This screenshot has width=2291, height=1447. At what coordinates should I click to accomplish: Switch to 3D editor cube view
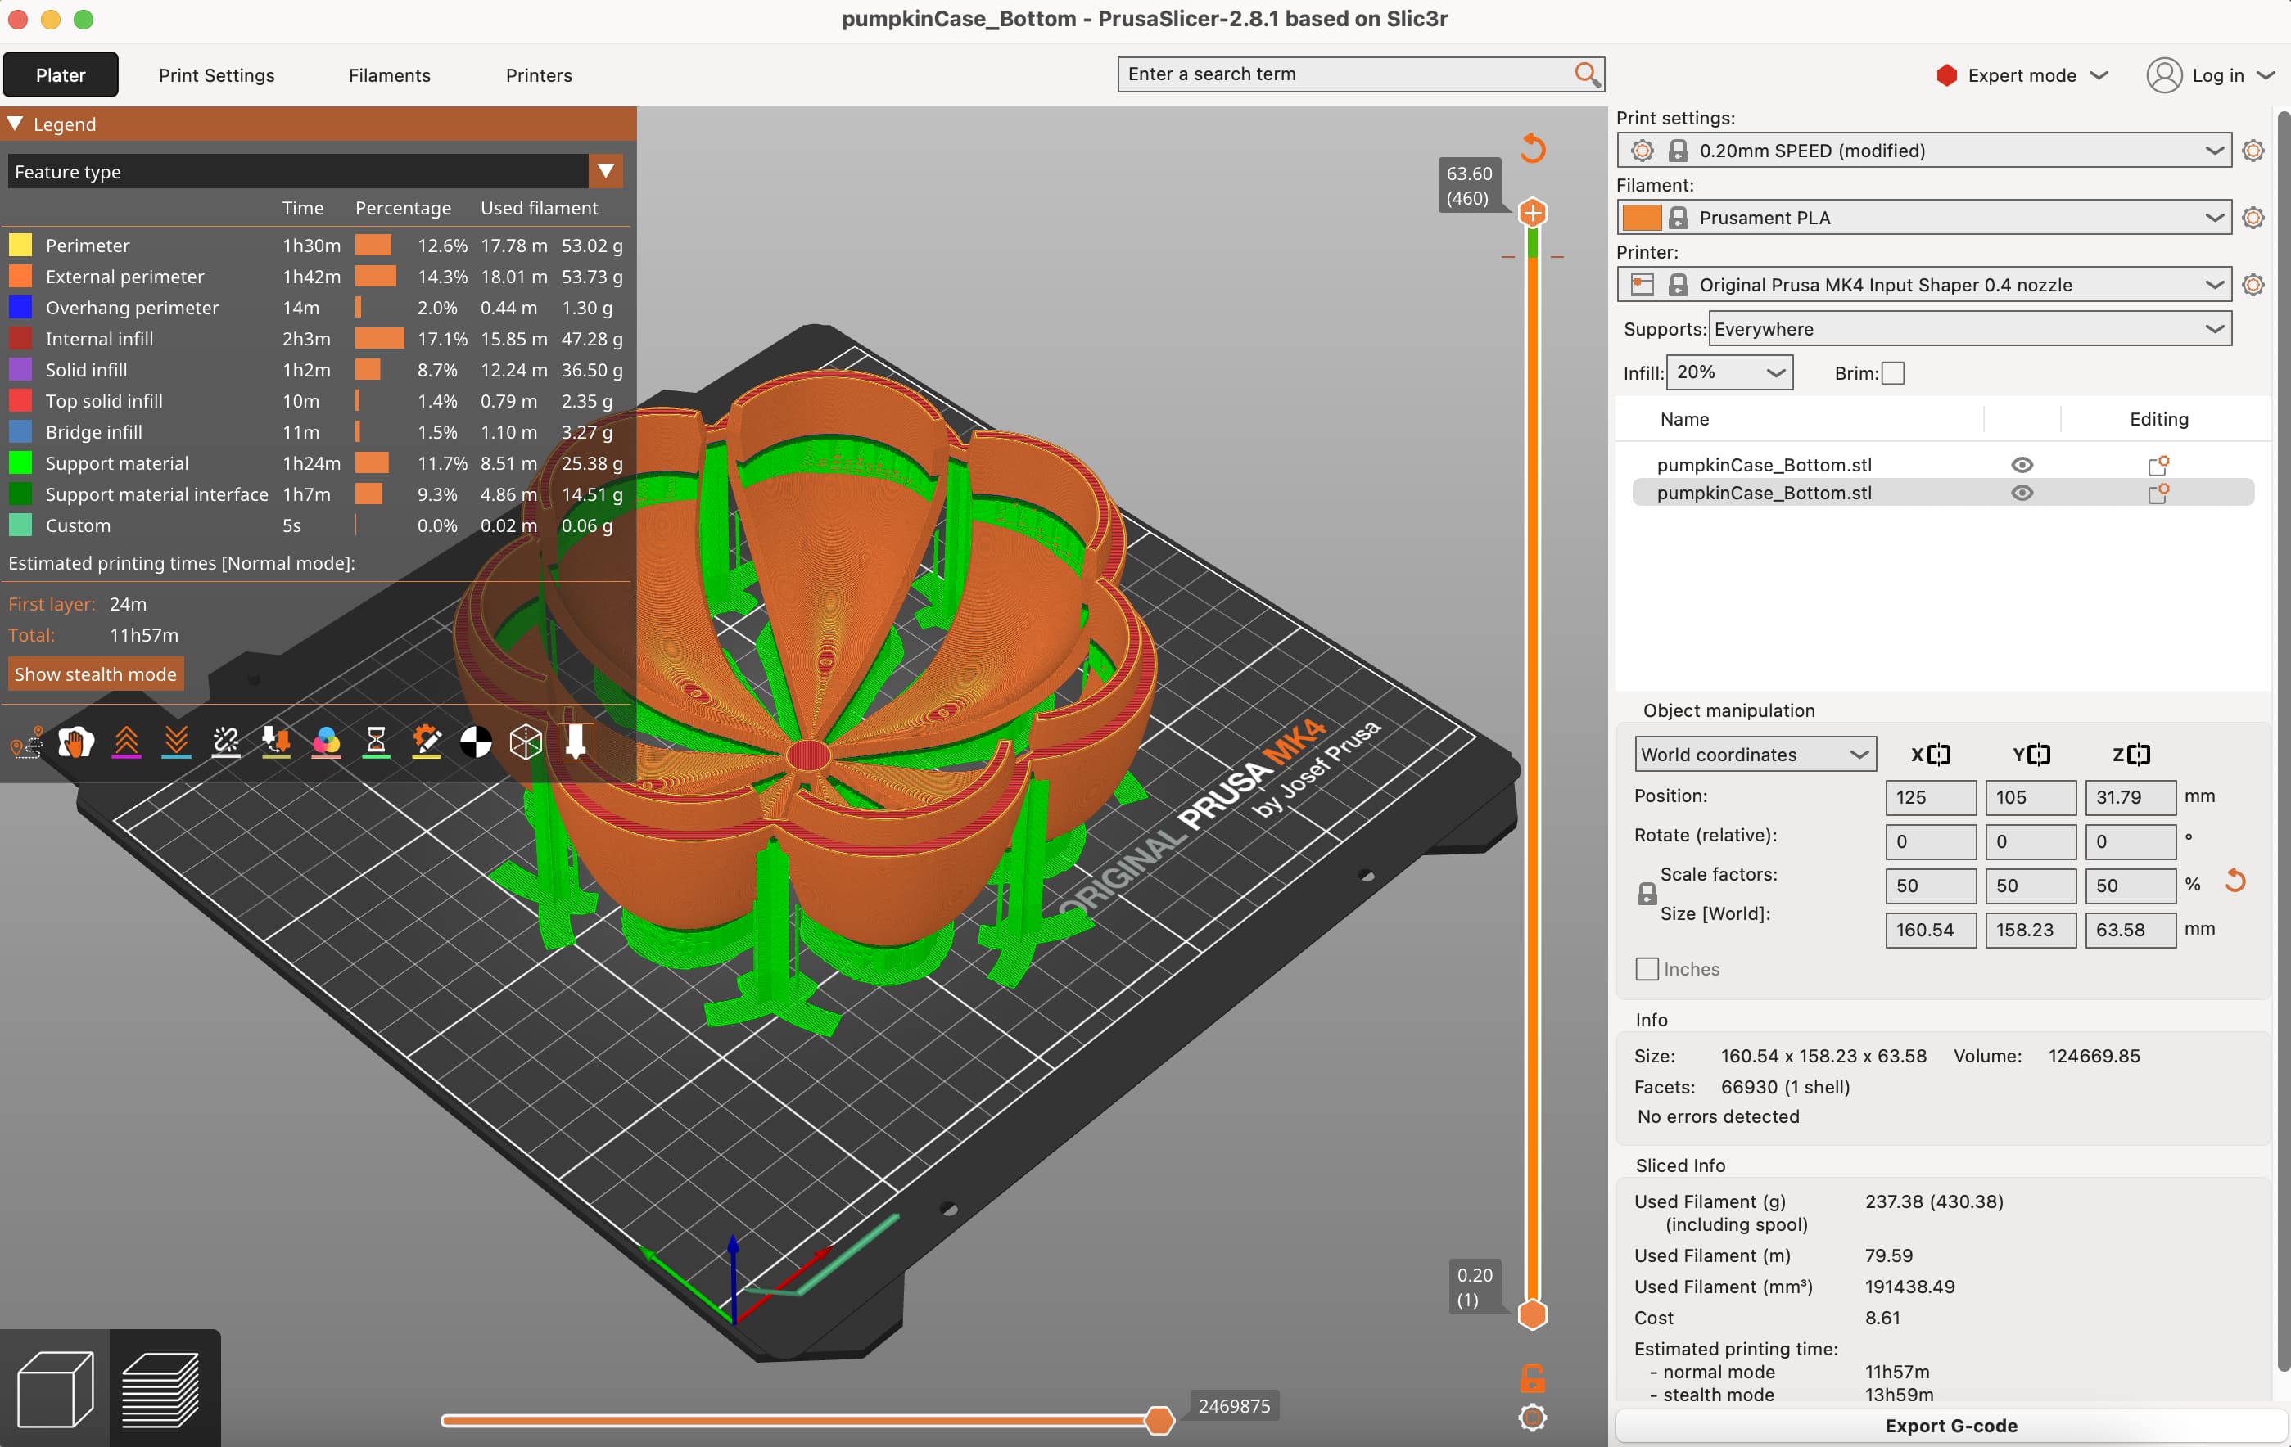[x=55, y=1389]
